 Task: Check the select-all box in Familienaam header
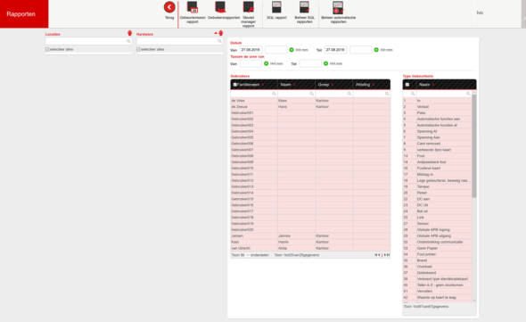click(234, 85)
